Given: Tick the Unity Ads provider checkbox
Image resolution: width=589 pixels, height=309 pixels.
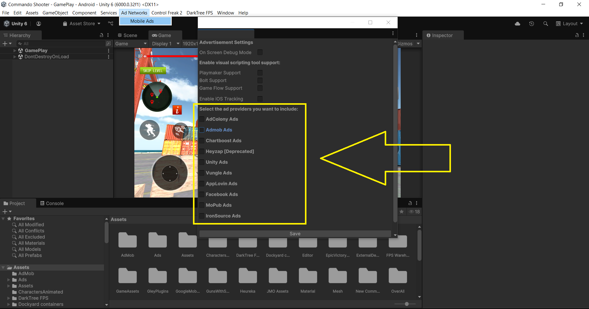Looking at the screenshot, I should (x=202, y=162).
